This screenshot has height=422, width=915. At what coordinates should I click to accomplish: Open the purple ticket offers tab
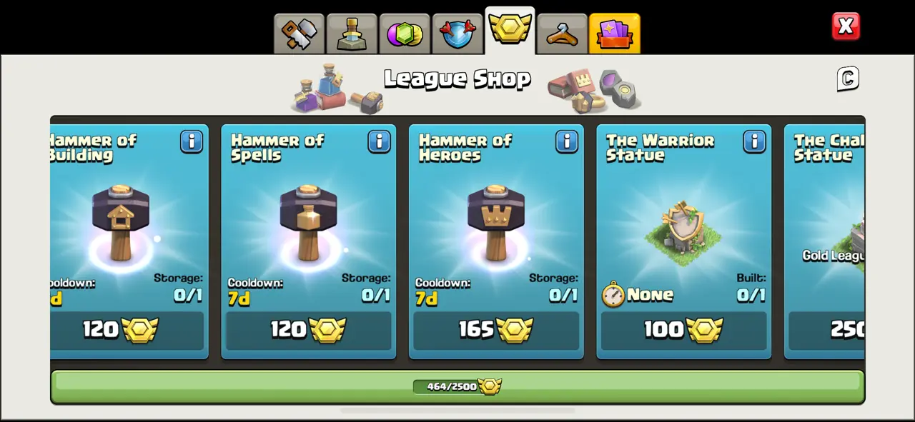pyautogui.click(x=615, y=34)
